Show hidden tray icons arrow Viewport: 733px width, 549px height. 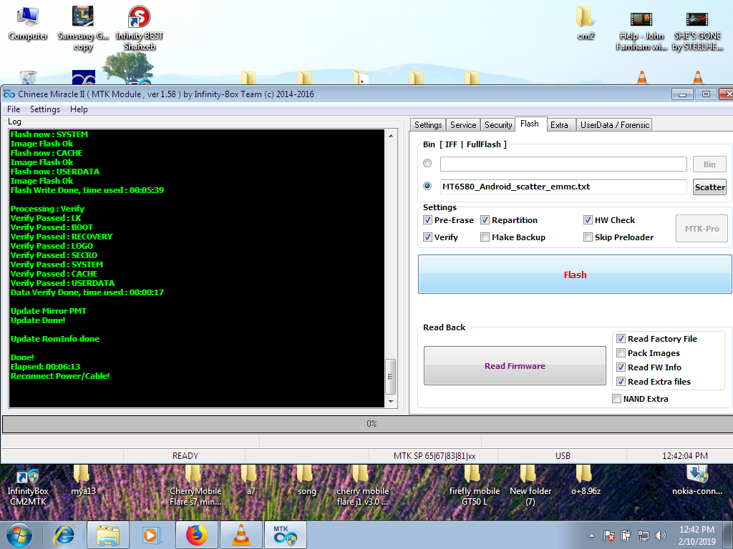point(591,535)
